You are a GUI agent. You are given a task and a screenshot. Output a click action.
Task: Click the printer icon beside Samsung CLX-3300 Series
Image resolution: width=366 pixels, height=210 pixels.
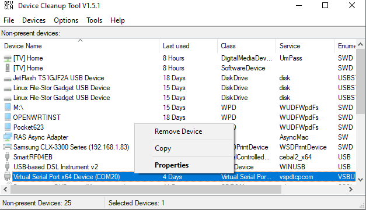pos(8,147)
